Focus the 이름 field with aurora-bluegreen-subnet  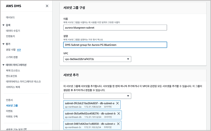(x=115, y=28)
